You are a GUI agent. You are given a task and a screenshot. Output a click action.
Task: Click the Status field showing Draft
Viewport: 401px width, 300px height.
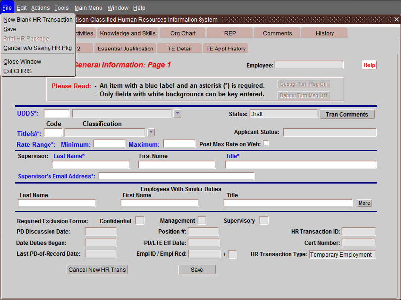pyautogui.click(x=284, y=114)
